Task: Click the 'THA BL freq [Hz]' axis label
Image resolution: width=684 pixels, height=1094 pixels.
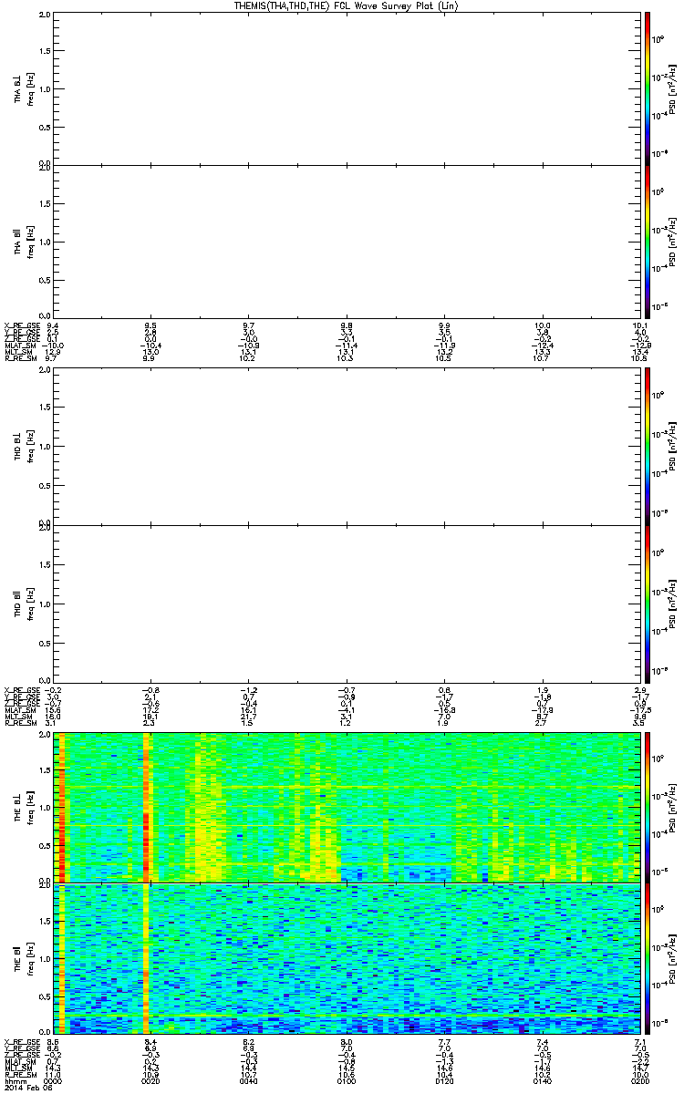Action: click(25, 88)
